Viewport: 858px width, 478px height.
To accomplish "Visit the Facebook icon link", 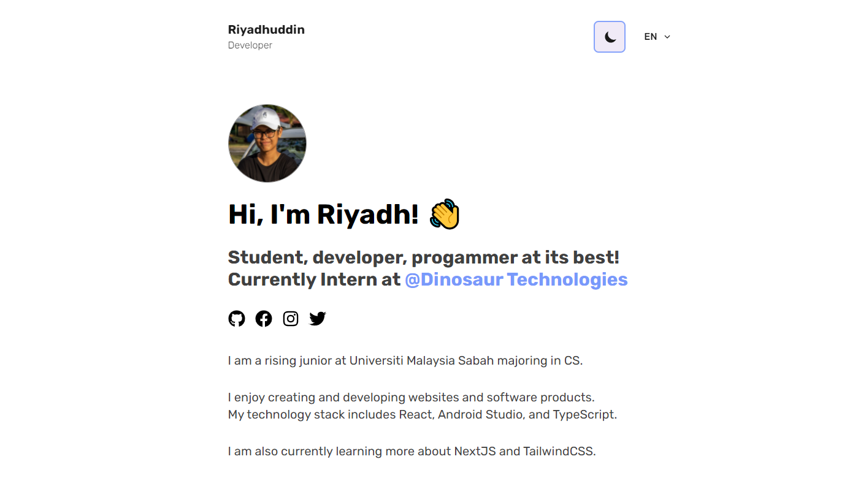I will (264, 319).
